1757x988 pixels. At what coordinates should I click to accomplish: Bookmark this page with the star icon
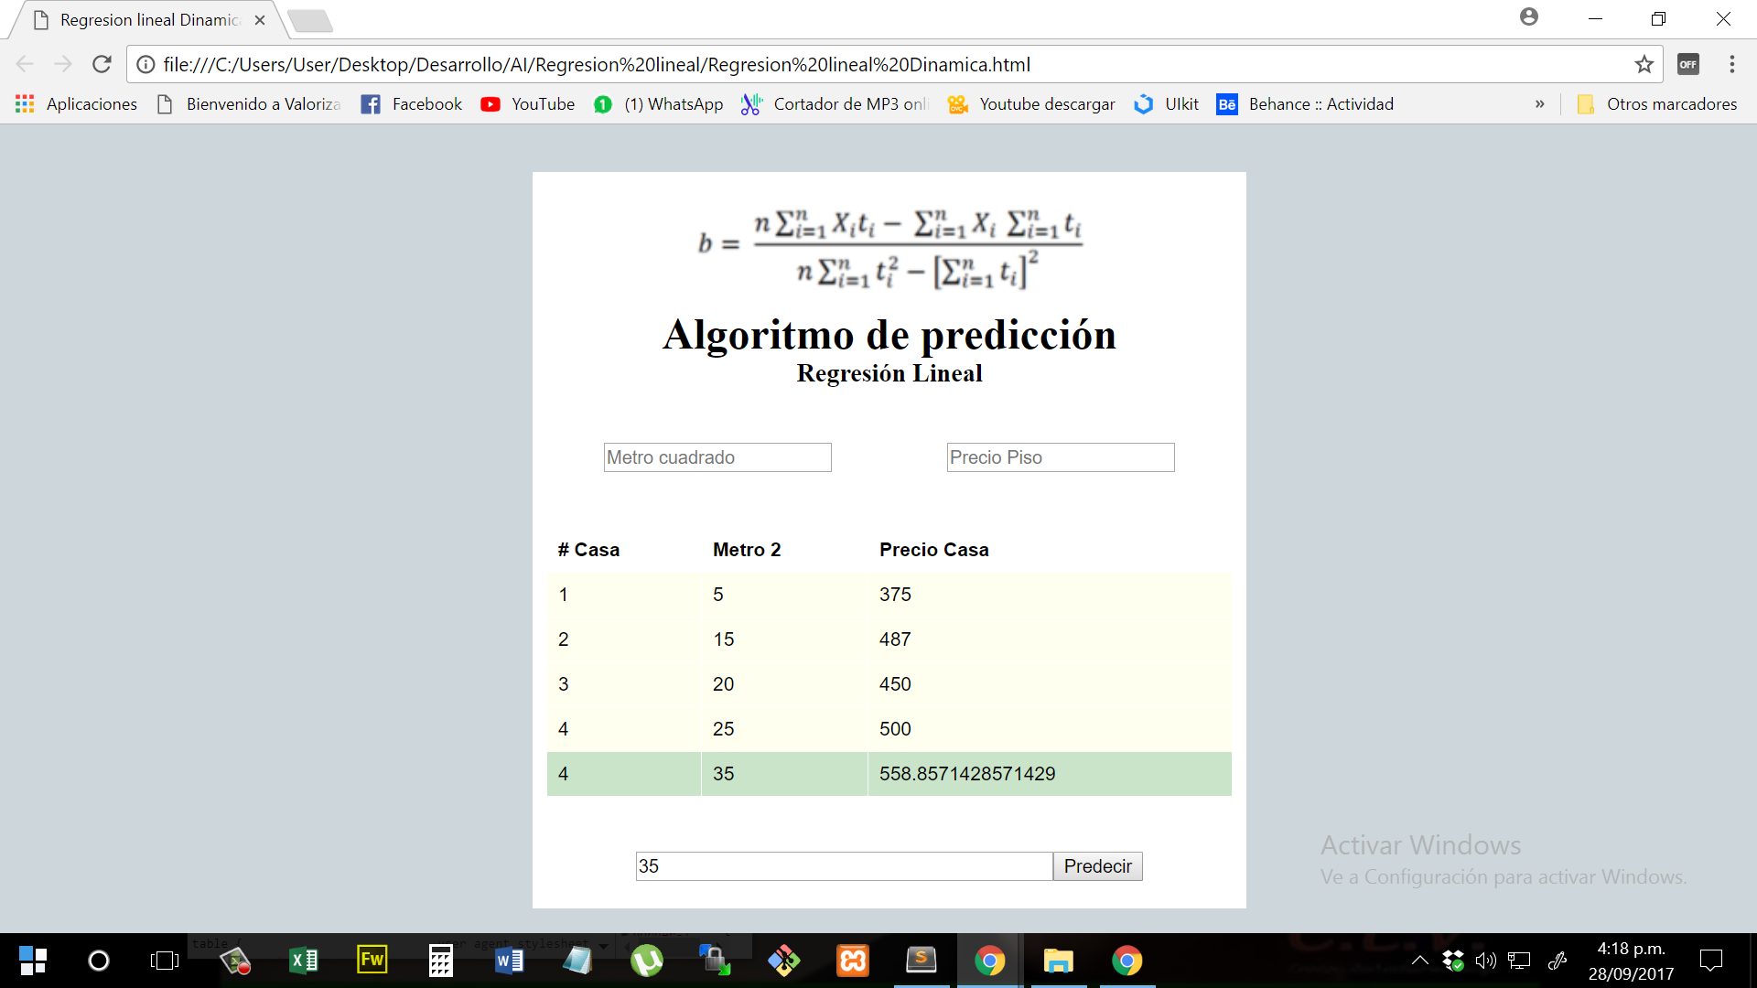(1644, 64)
